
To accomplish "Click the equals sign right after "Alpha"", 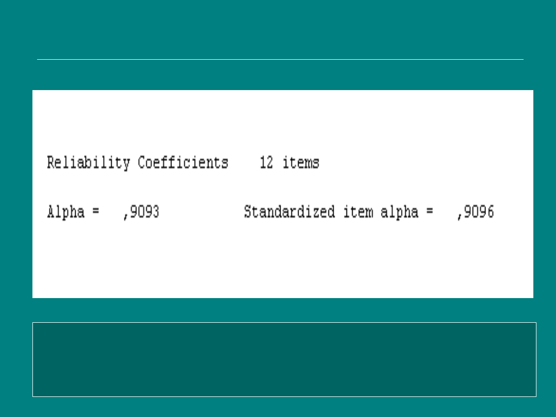I will coord(95,213).
